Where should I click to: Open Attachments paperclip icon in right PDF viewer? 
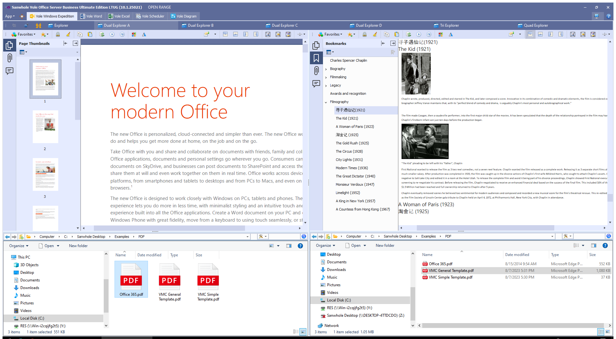316,71
